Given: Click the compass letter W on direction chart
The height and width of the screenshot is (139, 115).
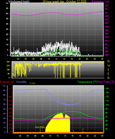Looking at the screenshot, I should pyautogui.click(x=109, y=66).
